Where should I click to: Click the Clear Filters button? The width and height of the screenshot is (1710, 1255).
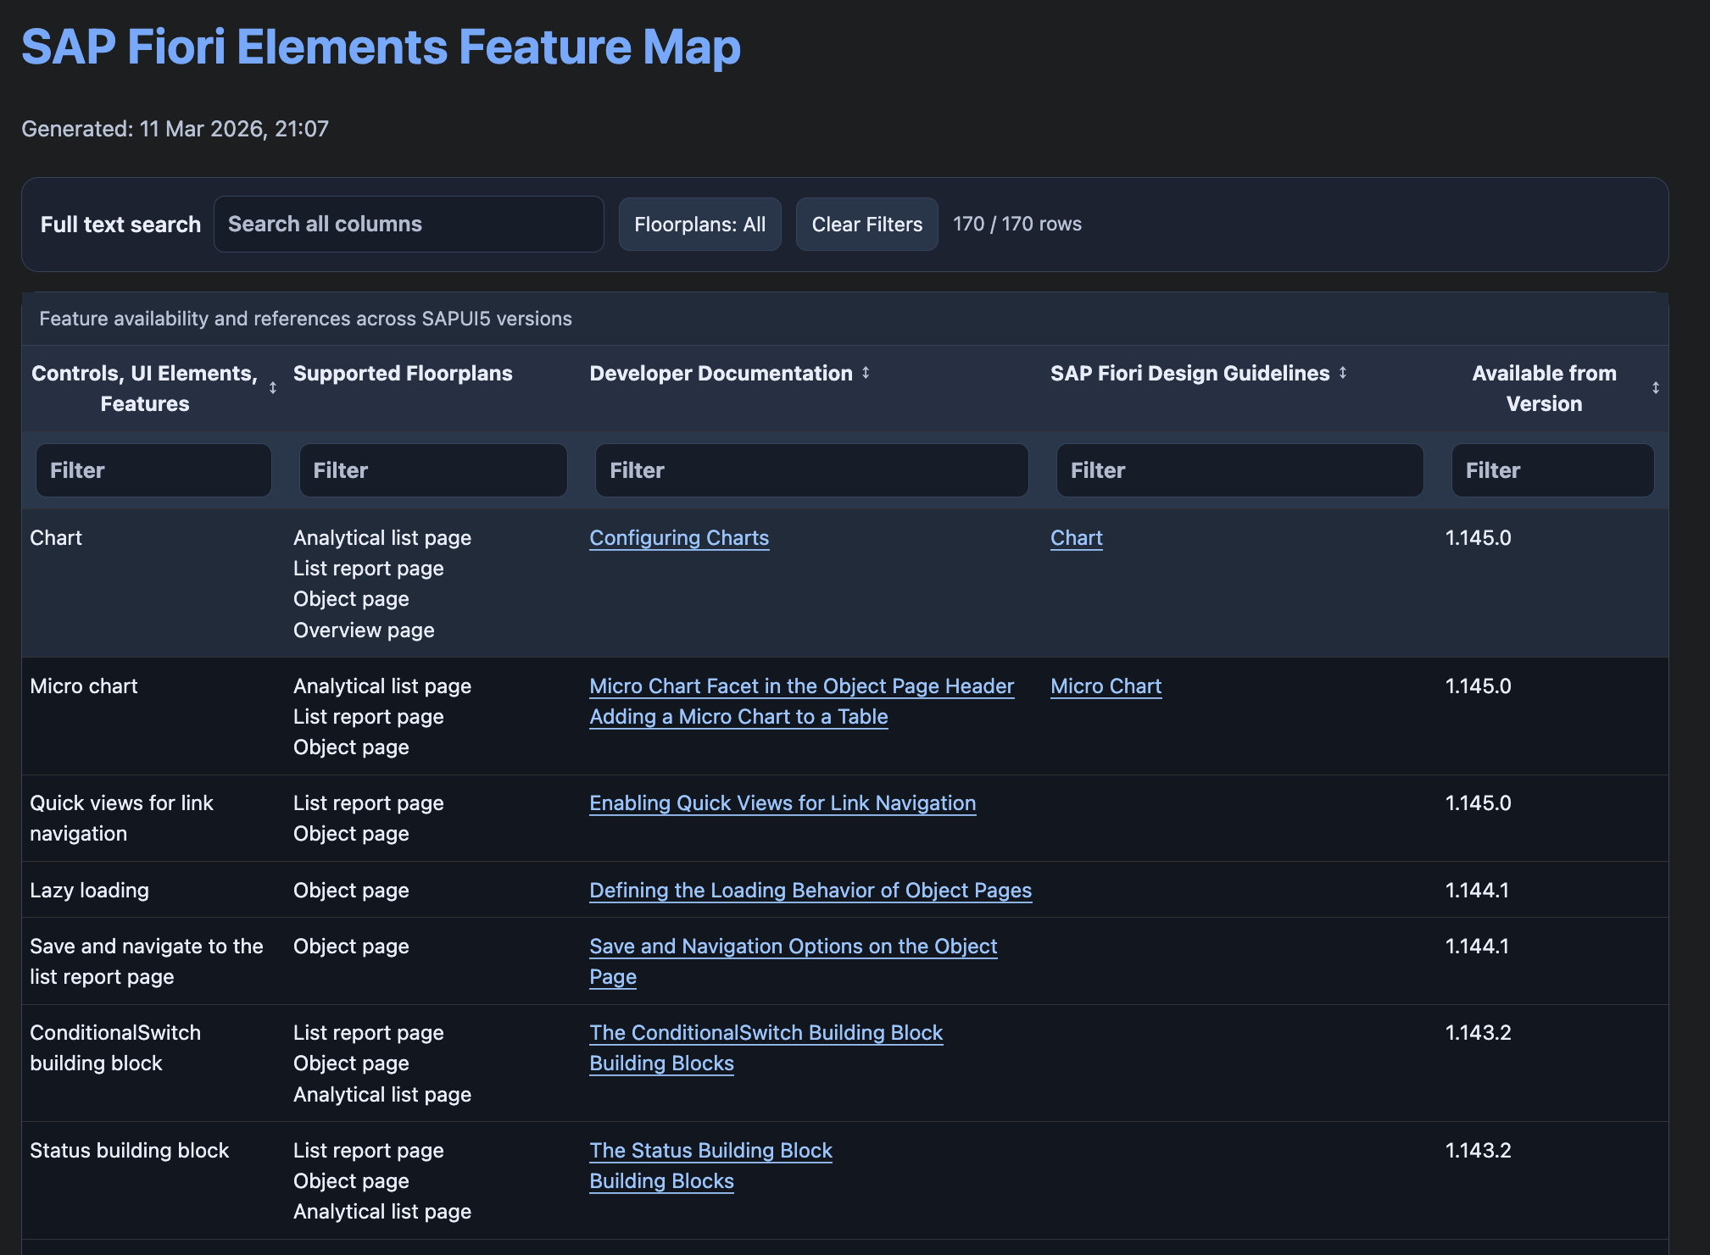[x=866, y=224]
